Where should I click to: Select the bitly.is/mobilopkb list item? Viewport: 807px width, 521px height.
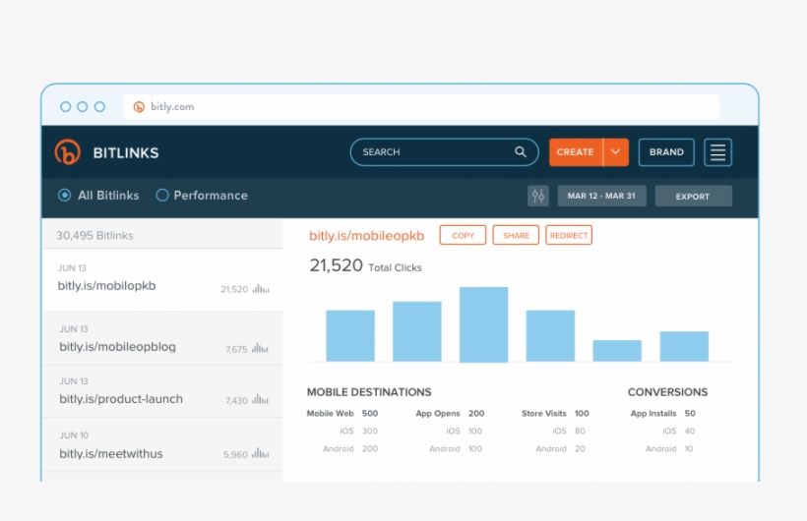[x=162, y=280]
